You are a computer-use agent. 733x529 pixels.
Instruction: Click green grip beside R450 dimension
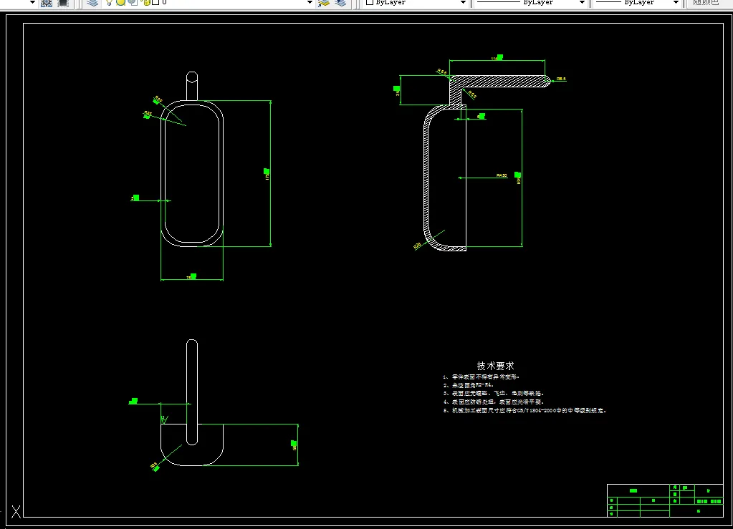tap(517, 175)
